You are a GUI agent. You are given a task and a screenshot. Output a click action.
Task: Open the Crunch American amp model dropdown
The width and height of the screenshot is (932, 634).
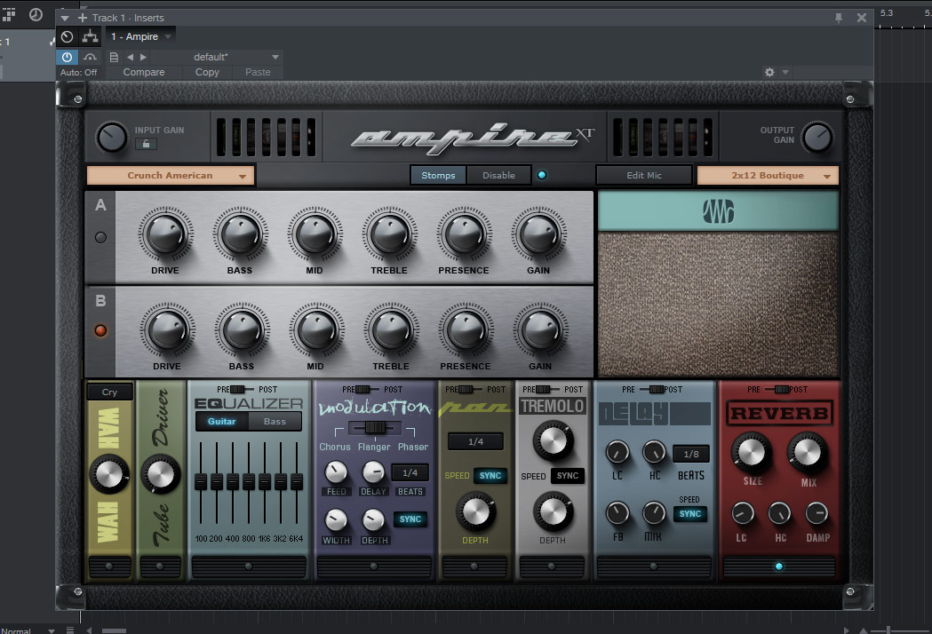[x=171, y=175]
